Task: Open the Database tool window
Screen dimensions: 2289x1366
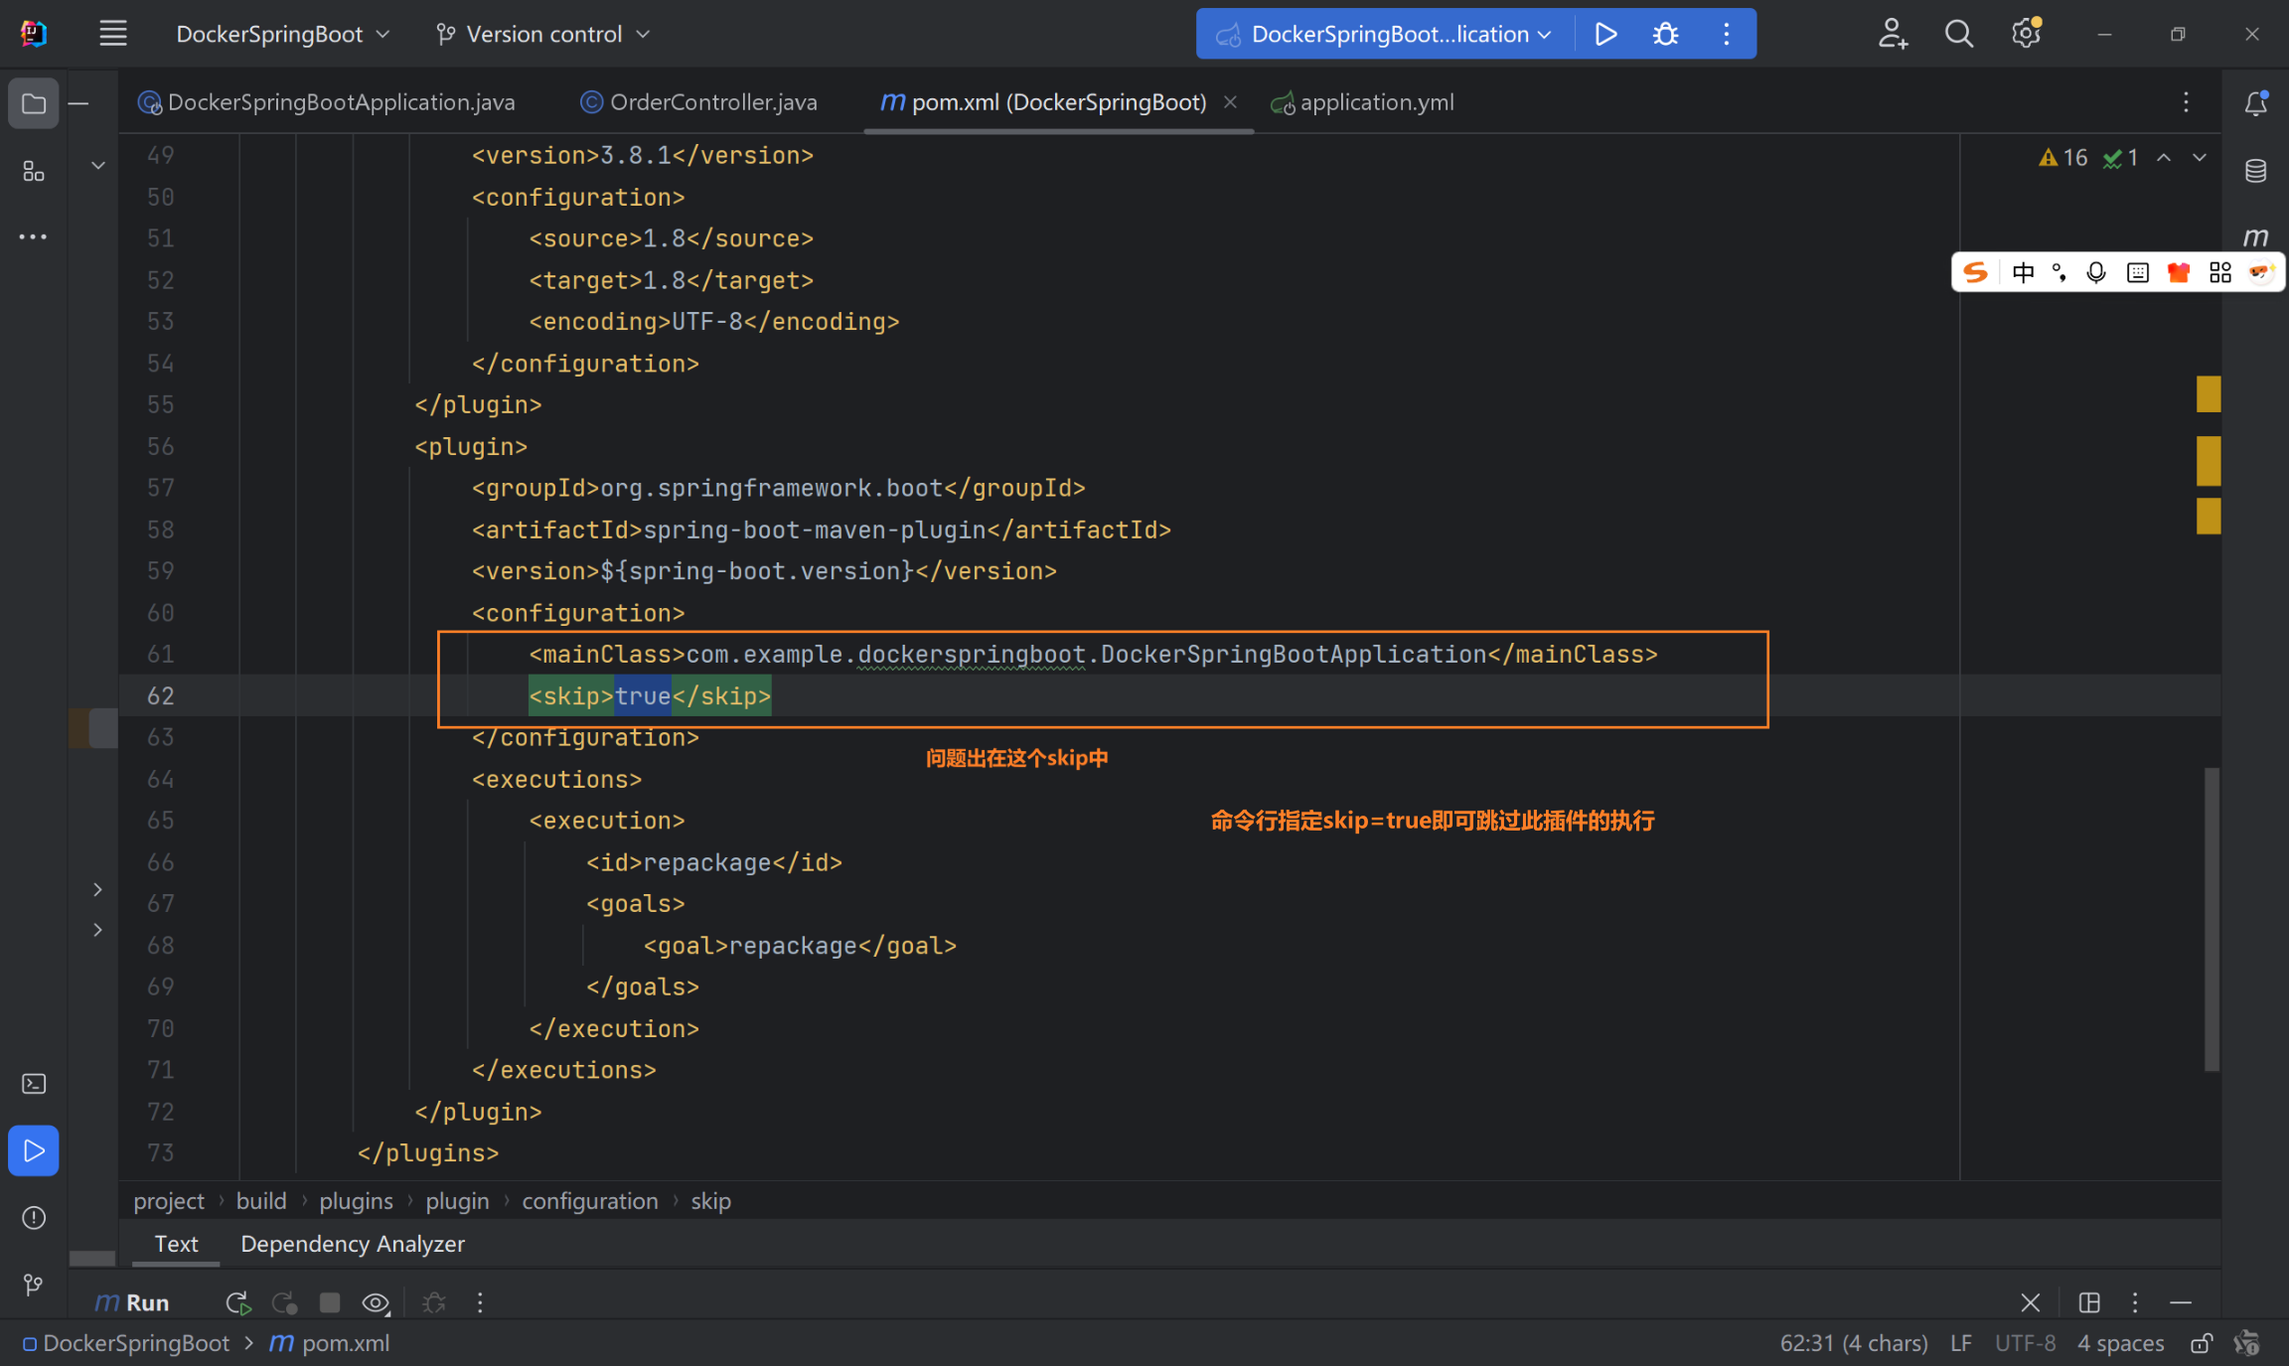Action: click(x=2255, y=171)
